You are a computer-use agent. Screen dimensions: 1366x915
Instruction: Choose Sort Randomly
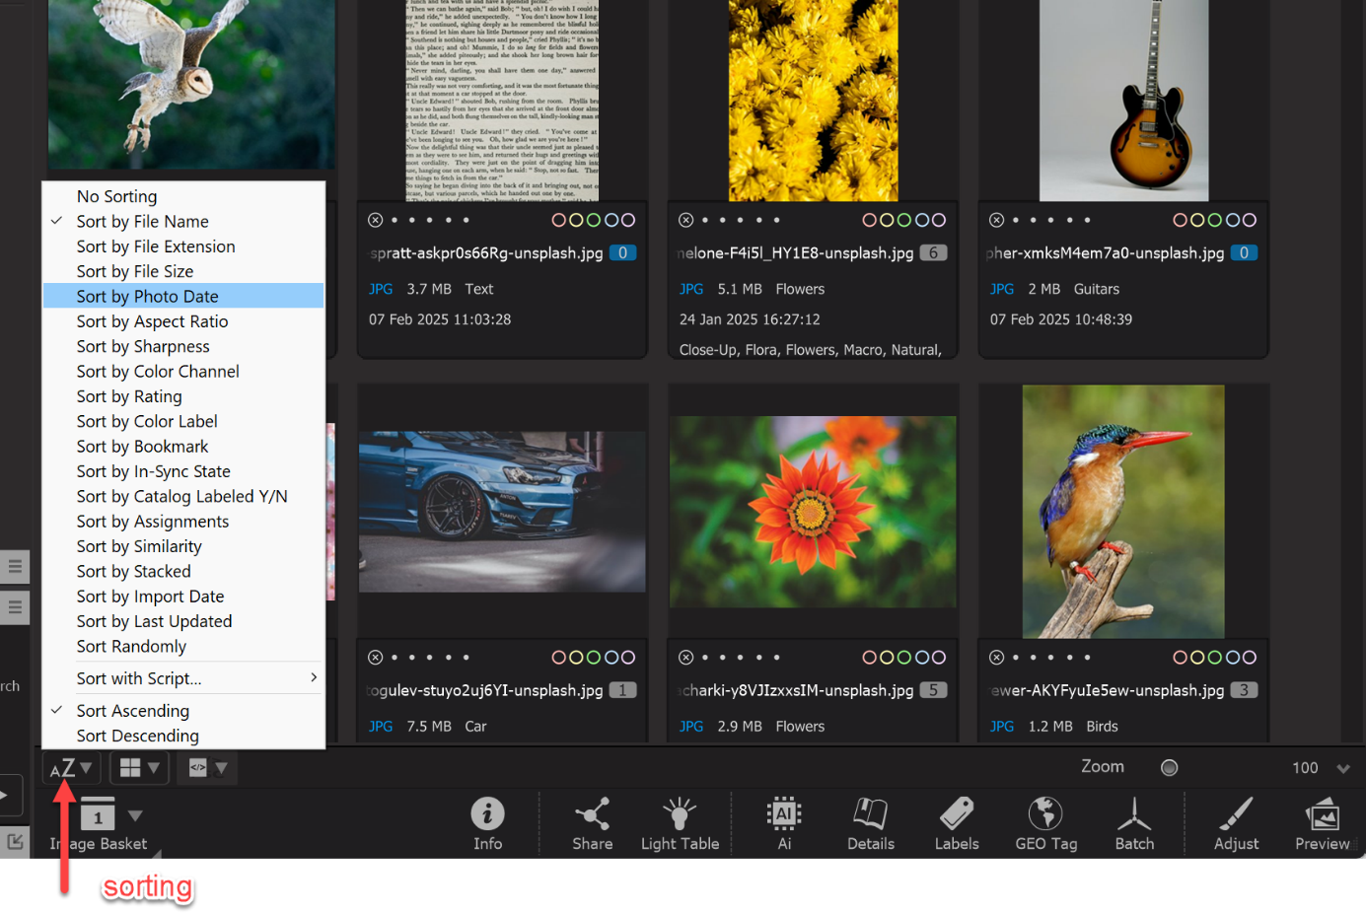click(x=183, y=646)
